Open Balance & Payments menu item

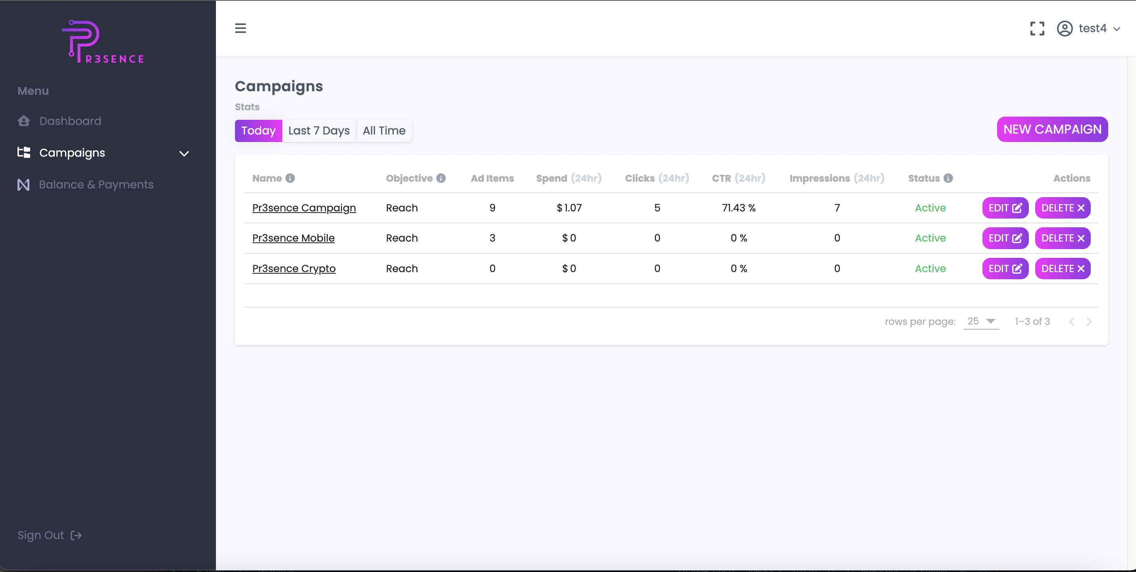(x=96, y=184)
